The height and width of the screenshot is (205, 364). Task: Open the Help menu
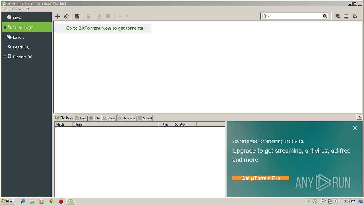click(27, 9)
